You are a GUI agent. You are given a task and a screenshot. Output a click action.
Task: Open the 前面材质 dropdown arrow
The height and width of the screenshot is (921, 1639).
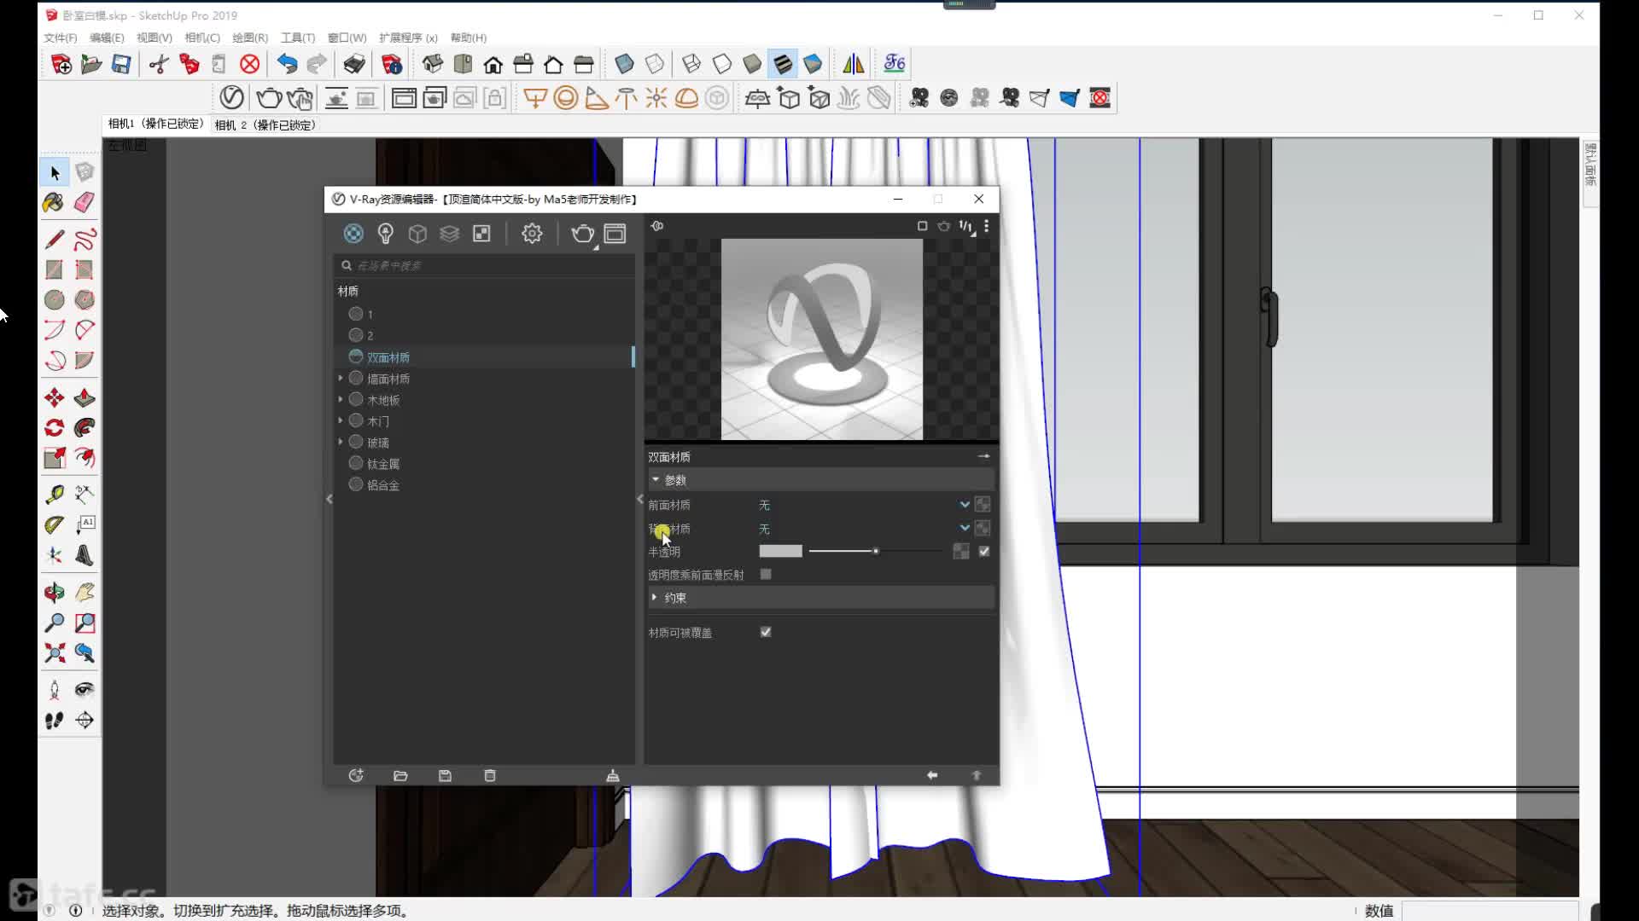(x=965, y=505)
